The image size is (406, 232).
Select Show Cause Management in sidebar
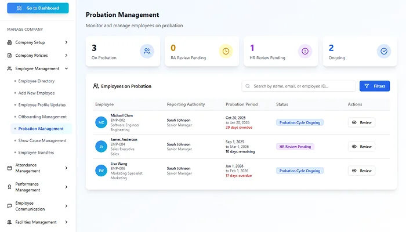(x=42, y=140)
